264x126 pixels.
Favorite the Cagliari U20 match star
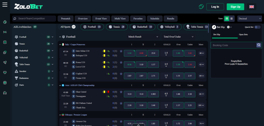click(x=121, y=74)
